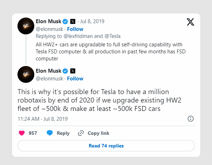Click the Copy link text
Screen dimensions: 212x165
(98, 133)
